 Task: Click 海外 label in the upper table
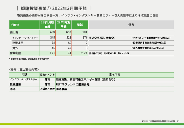coord(15,48)
